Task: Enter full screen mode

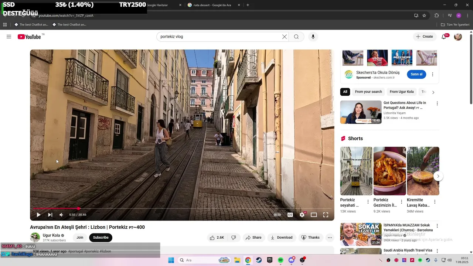Action: click(326, 215)
